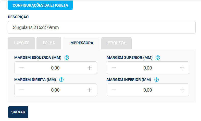Decrease Margem Esquerda with minus button
The image size is (201, 121).
pyautogui.click(x=22, y=68)
